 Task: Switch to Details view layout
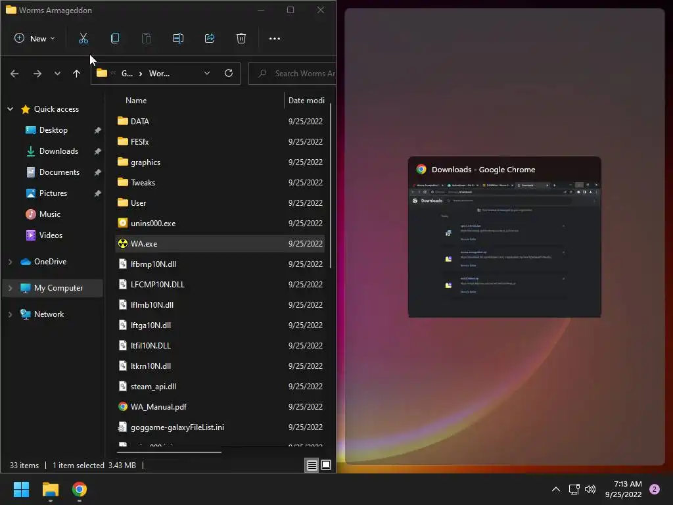tap(312, 465)
